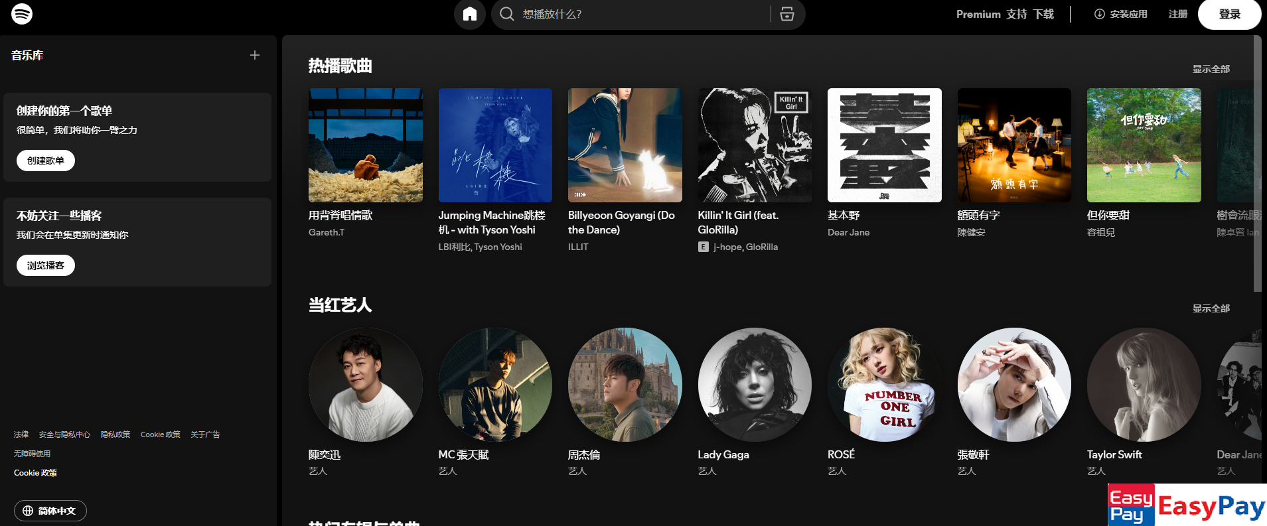Open 張敬軒 artist photo
1267x526 pixels.
1014,385
